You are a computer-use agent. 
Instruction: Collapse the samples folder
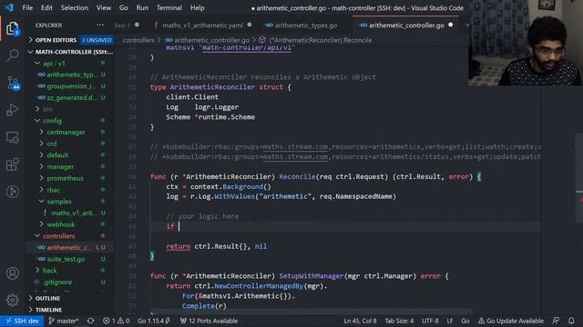[59, 202]
